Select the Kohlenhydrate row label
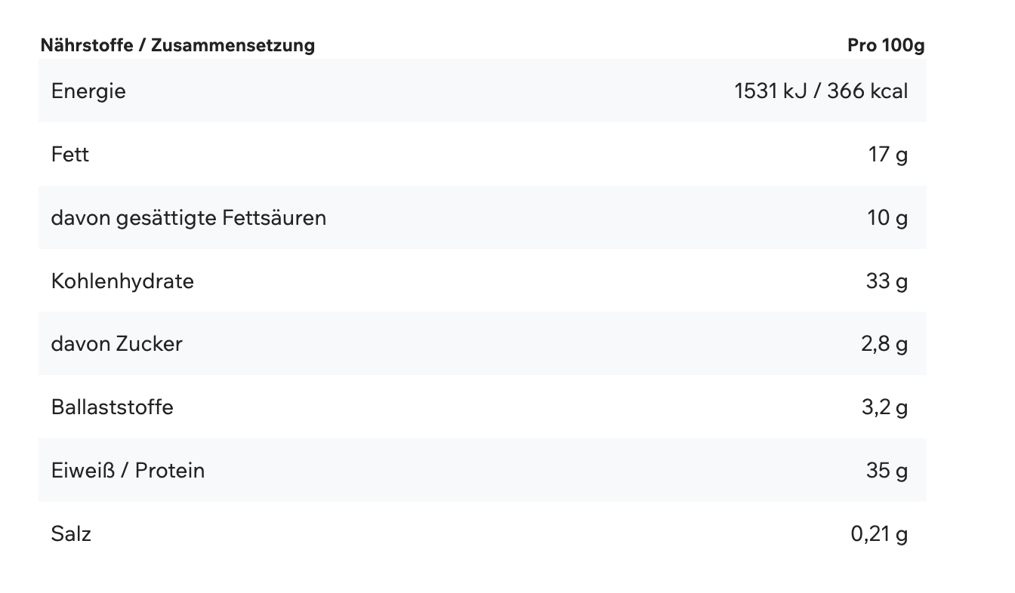This screenshot has width=1015, height=593. [x=122, y=281]
